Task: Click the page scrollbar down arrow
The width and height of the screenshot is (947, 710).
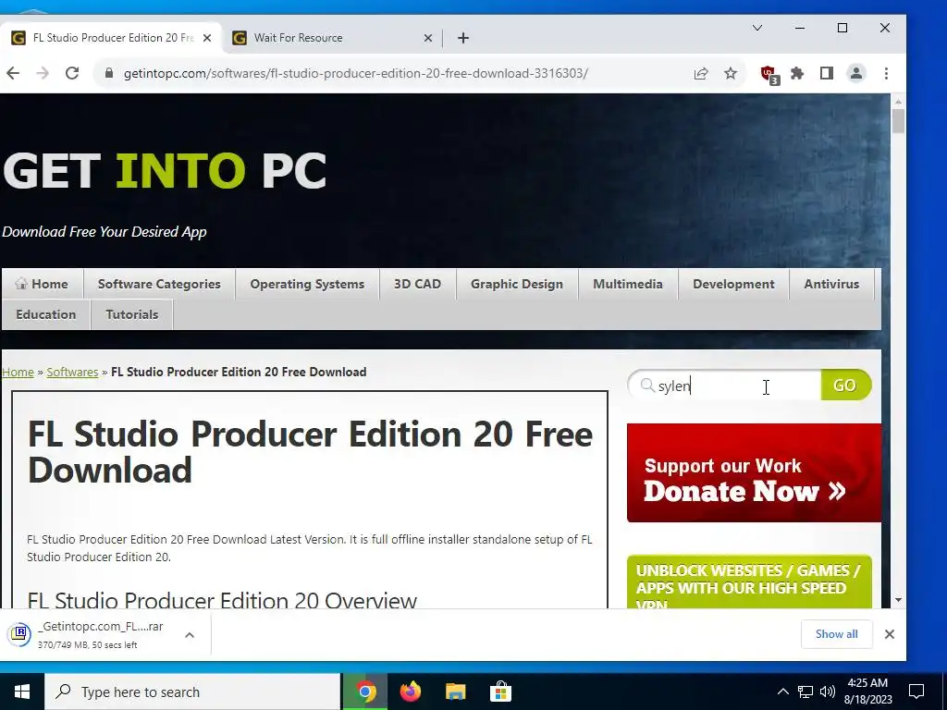Action: (x=898, y=600)
